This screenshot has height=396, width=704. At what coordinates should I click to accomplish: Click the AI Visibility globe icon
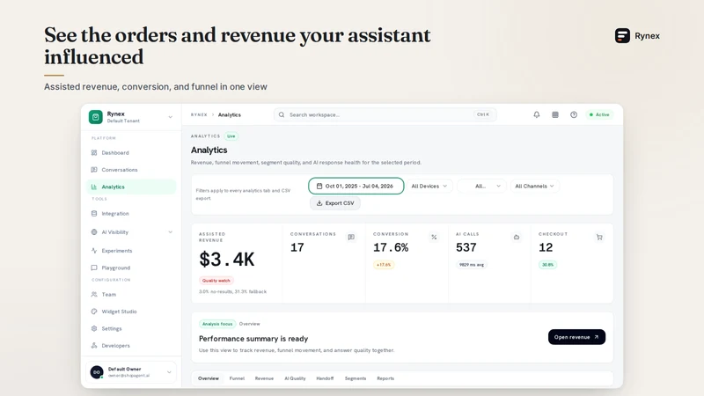[94, 232]
